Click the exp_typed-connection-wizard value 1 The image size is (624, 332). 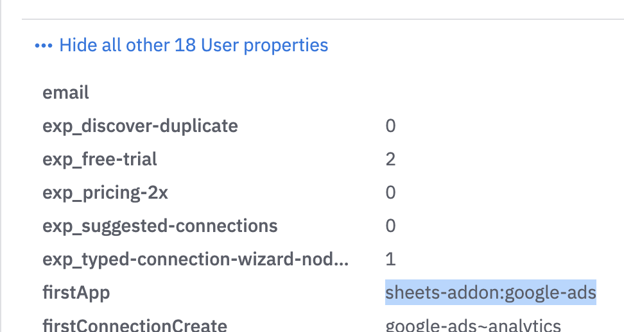[390, 260]
